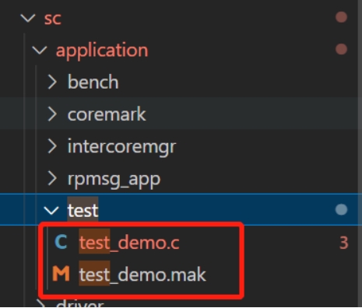Click the M makefile icon of test_demo.mak
This screenshot has height=308, width=362.
click(61, 274)
